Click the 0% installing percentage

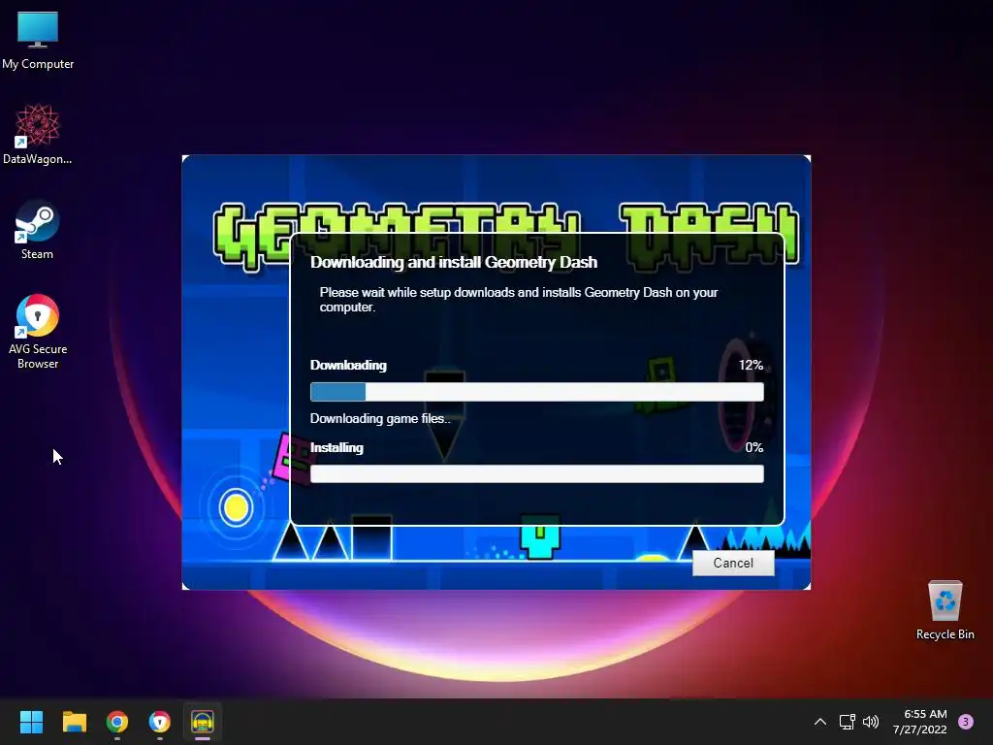[x=753, y=448]
